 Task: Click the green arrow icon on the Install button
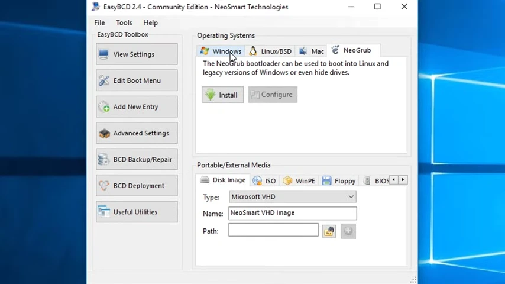[211, 95]
